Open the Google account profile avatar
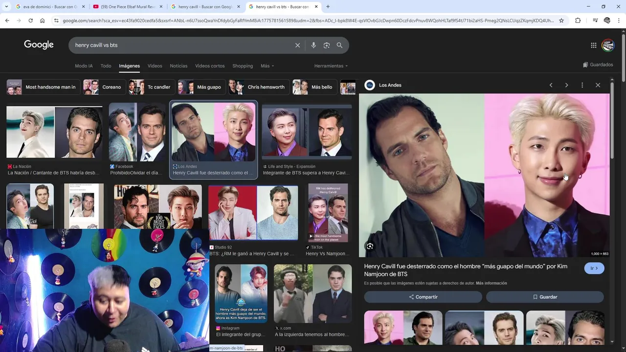 pyautogui.click(x=608, y=45)
